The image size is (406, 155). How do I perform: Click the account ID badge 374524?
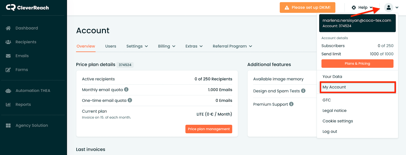(125, 65)
